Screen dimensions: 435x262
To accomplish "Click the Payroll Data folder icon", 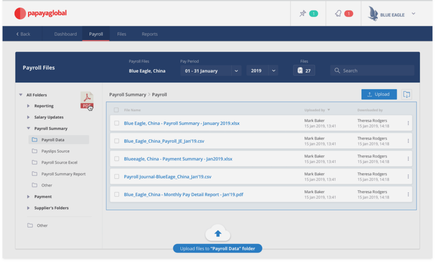I will pyautogui.click(x=34, y=140).
